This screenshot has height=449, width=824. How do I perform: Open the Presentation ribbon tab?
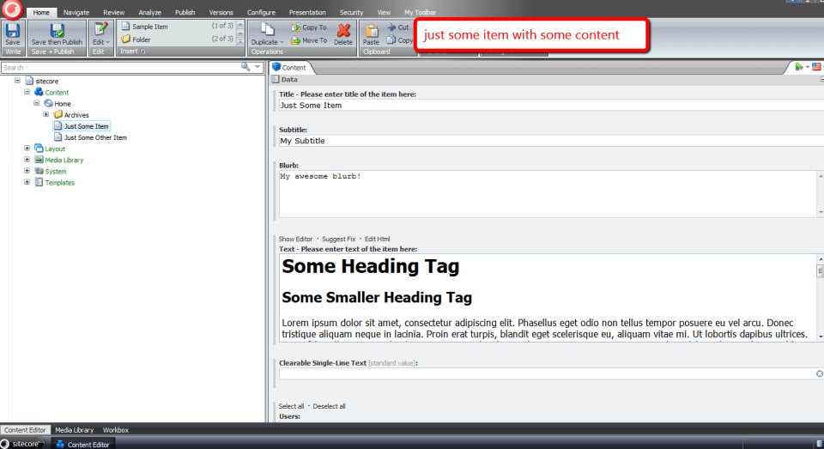pyautogui.click(x=306, y=13)
